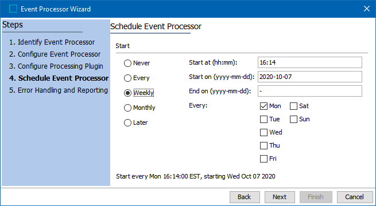Click the Start at time field
This screenshot has height=206, width=376.
click(x=310, y=62)
